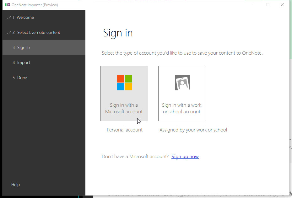The image size is (292, 198).
Task: Click the checkmark next to Select Evernote content
Action: (x=9, y=33)
